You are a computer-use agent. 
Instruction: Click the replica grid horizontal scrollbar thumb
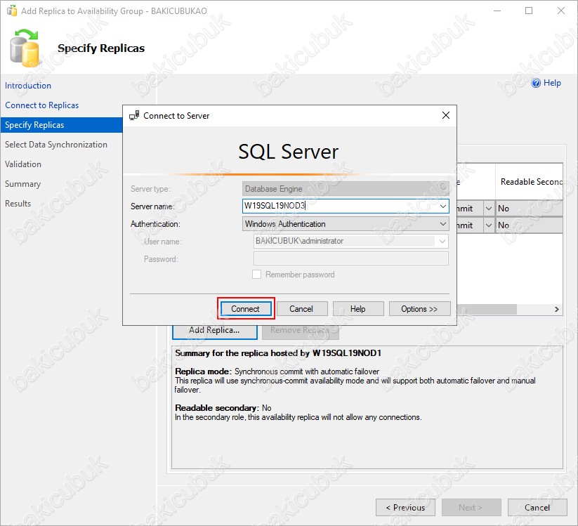coord(487,309)
